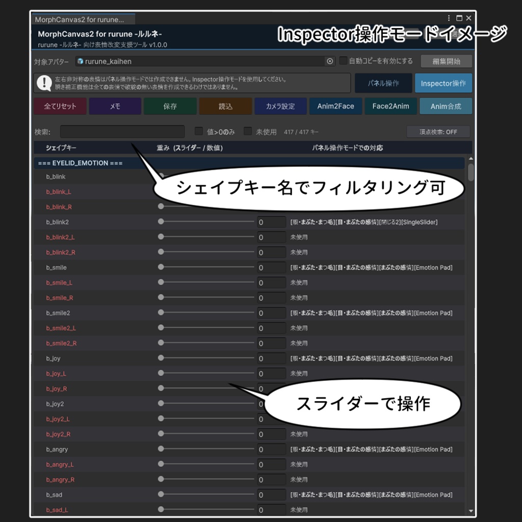Select the b_angry_L shape key name
522x522 pixels.
coord(60,464)
